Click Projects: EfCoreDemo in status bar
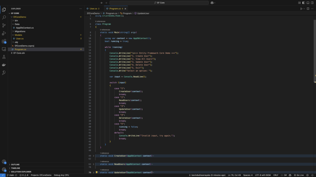 [41, 175]
